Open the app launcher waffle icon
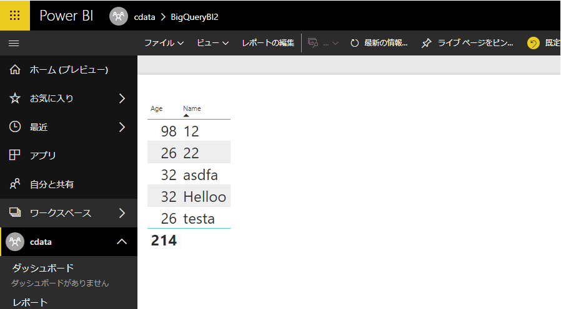The image size is (561, 309). [14, 16]
